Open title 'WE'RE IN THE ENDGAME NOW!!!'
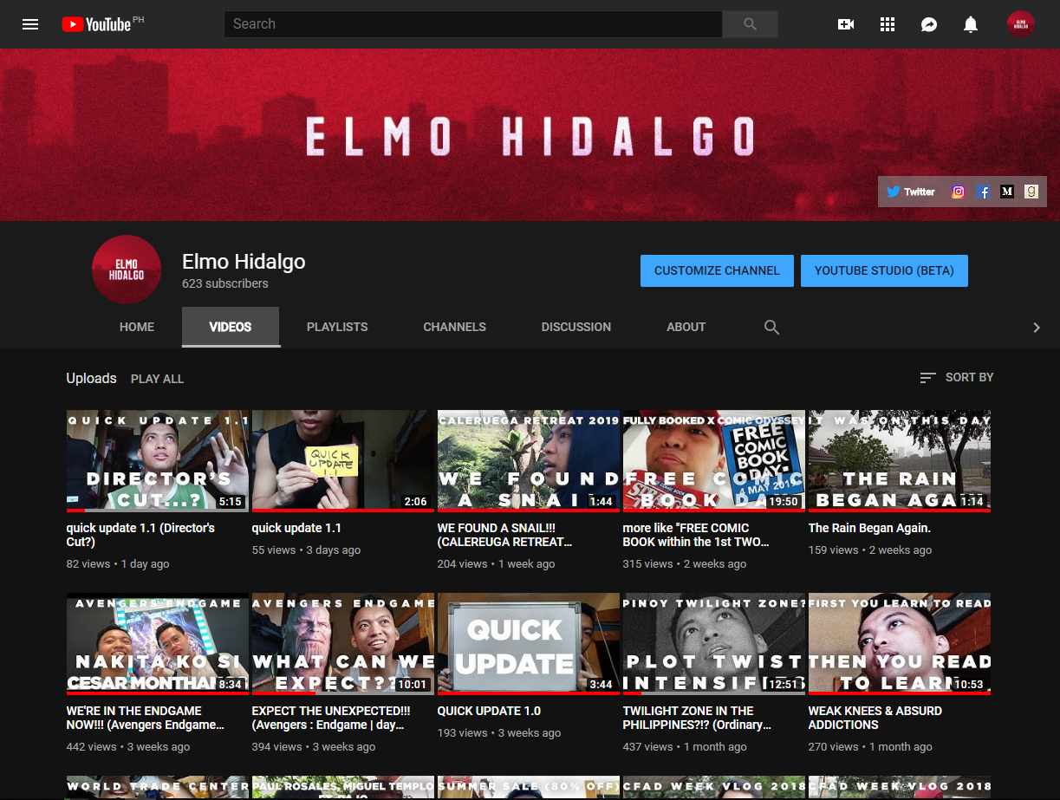1060x800 pixels. 146,718
